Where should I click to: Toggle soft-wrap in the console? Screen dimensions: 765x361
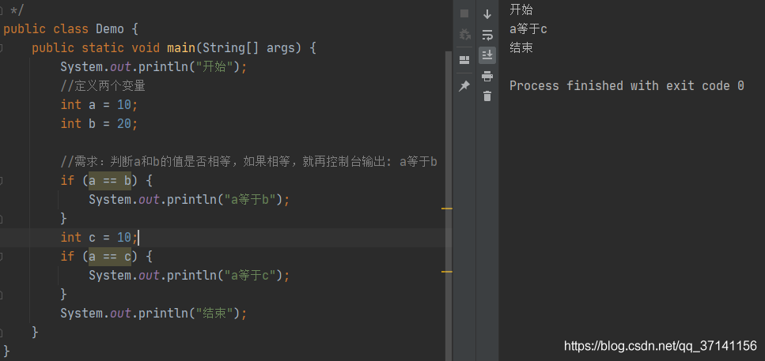coord(487,35)
